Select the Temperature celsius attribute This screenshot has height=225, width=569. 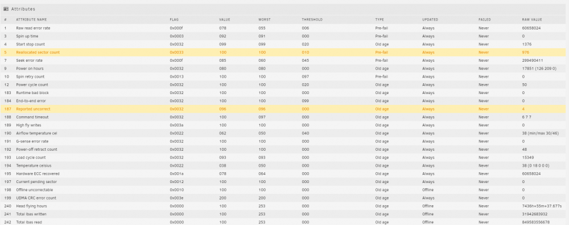(x=34, y=165)
